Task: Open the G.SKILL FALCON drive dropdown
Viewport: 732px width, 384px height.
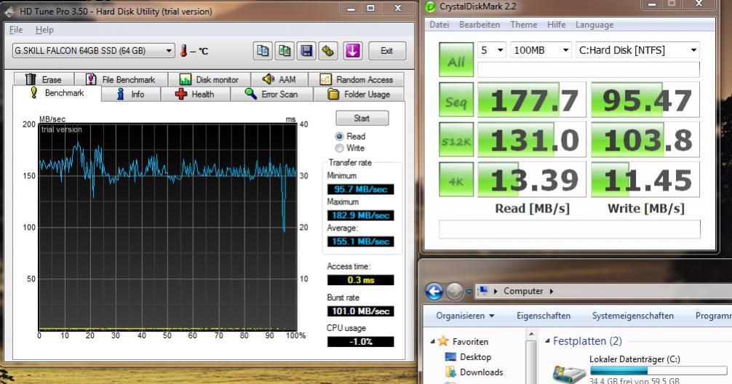Action: pyautogui.click(x=169, y=50)
